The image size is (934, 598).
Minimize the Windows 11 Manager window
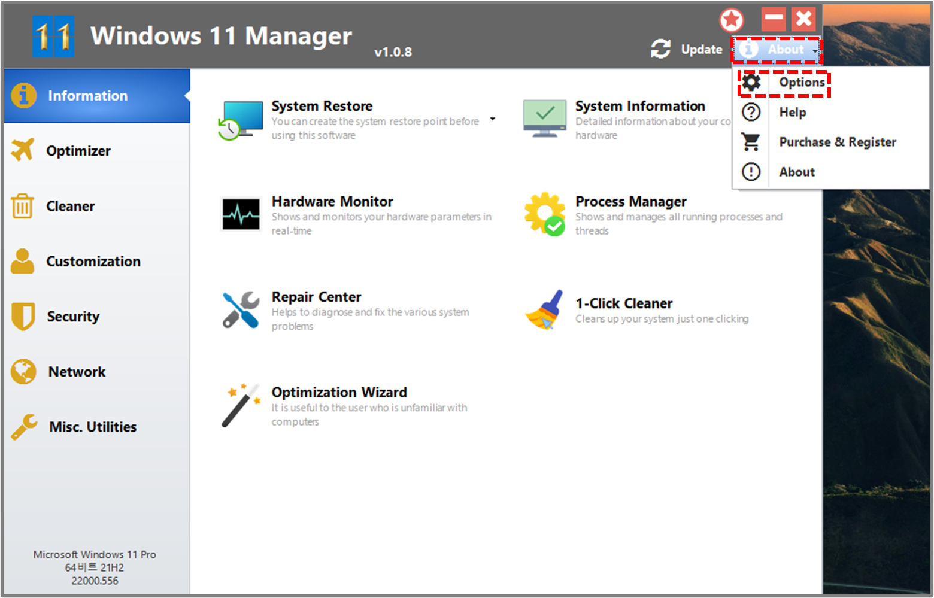(x=774, y=19)
